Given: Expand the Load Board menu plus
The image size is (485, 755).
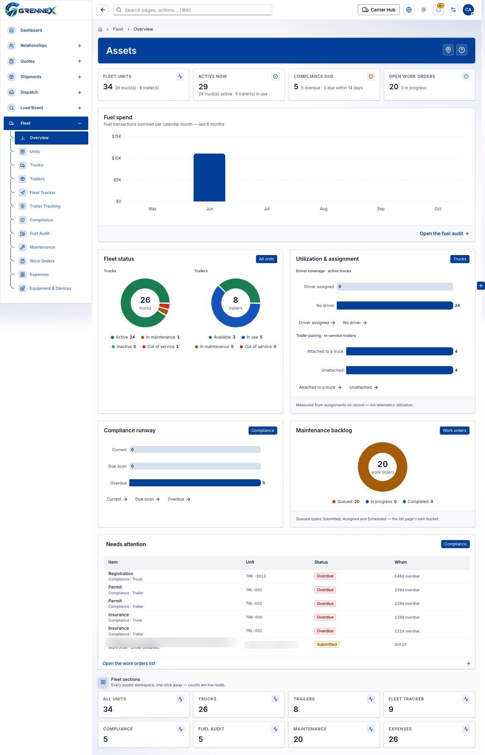Looking at the screenshot, I should (x=80, y=108).
